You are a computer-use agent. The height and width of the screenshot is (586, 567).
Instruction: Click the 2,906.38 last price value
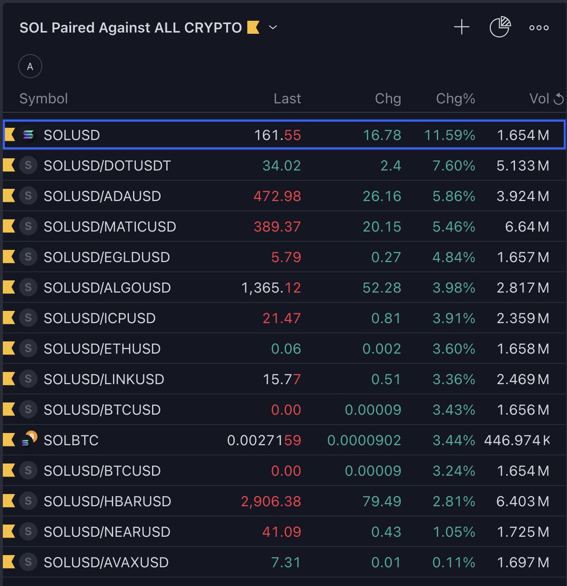point(271,501)
